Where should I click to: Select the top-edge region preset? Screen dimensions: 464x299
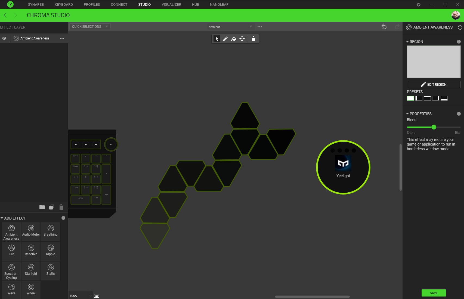coord(427,98)
